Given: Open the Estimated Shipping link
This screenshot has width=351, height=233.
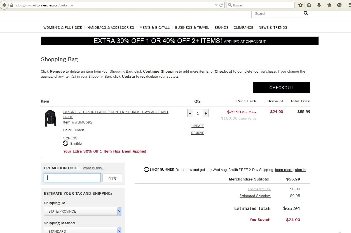Looking at the screenshot, I should (255, 196).
